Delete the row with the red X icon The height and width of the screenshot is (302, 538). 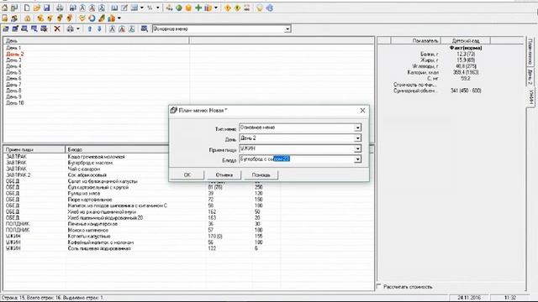(x=57, y=29)
